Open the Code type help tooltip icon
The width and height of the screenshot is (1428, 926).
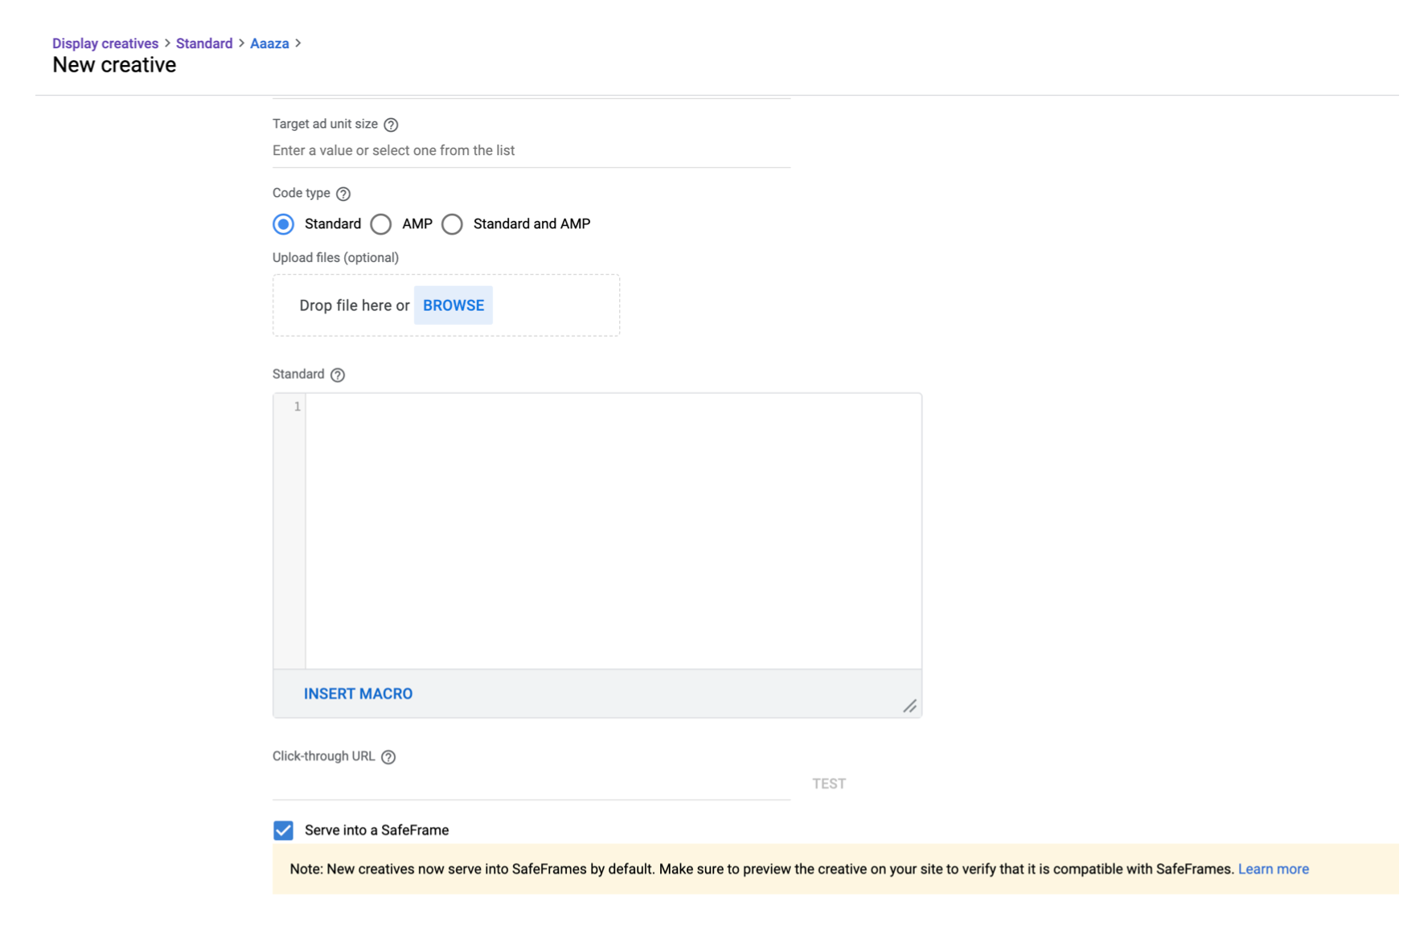click(x=343, y=194)
